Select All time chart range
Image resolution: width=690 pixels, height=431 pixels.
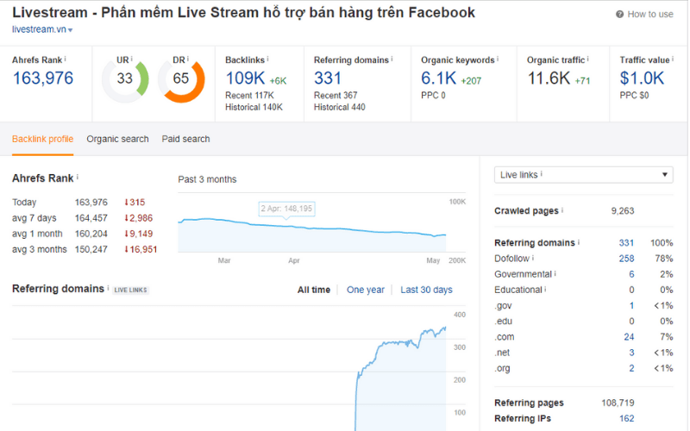[314, 290]
